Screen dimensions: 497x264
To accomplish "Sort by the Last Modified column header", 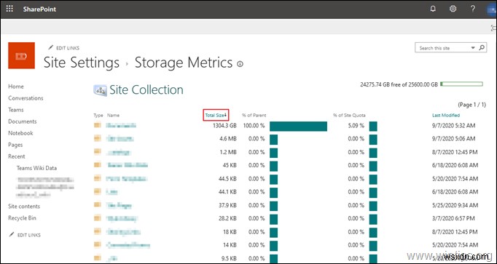I will pos(446,115).
